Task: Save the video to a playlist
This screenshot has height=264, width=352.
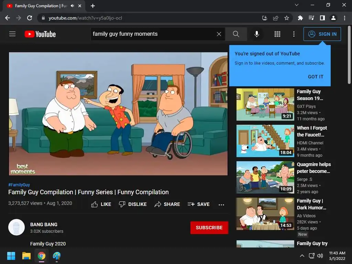Action: pos(199,204)
